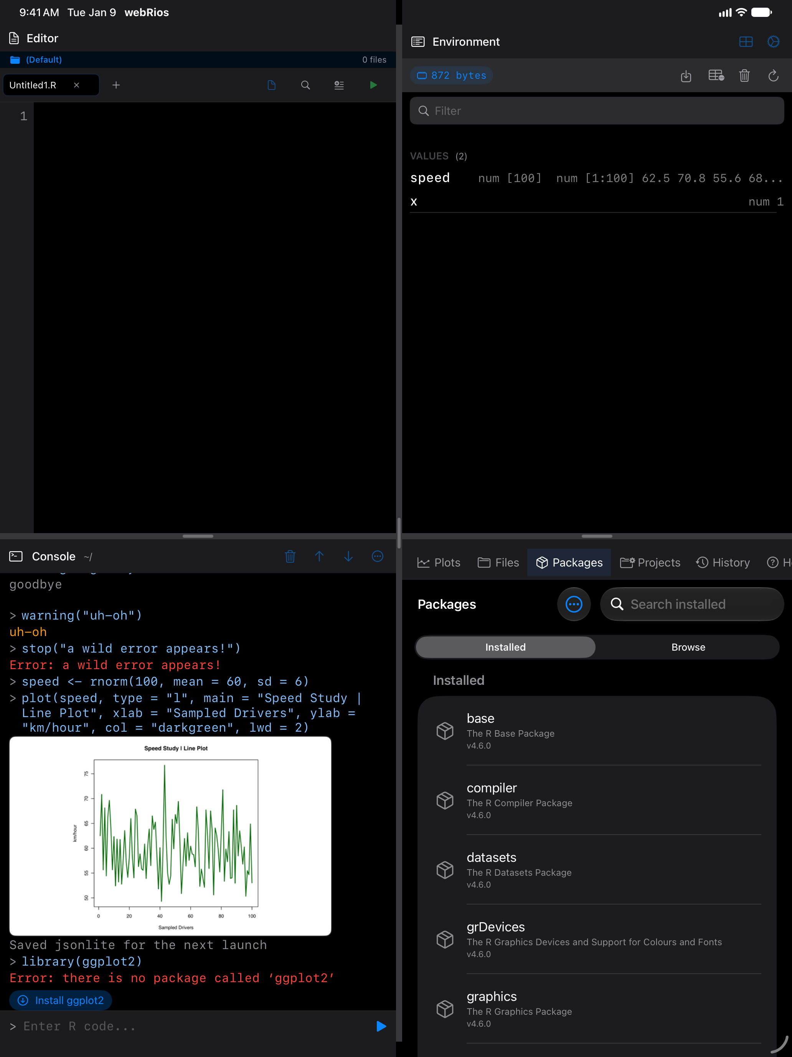Open the (Default) project folder bar

pos(198,60)
